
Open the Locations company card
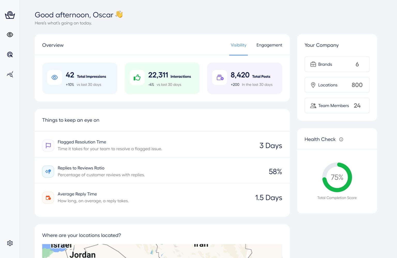click(x=337, y=85)
